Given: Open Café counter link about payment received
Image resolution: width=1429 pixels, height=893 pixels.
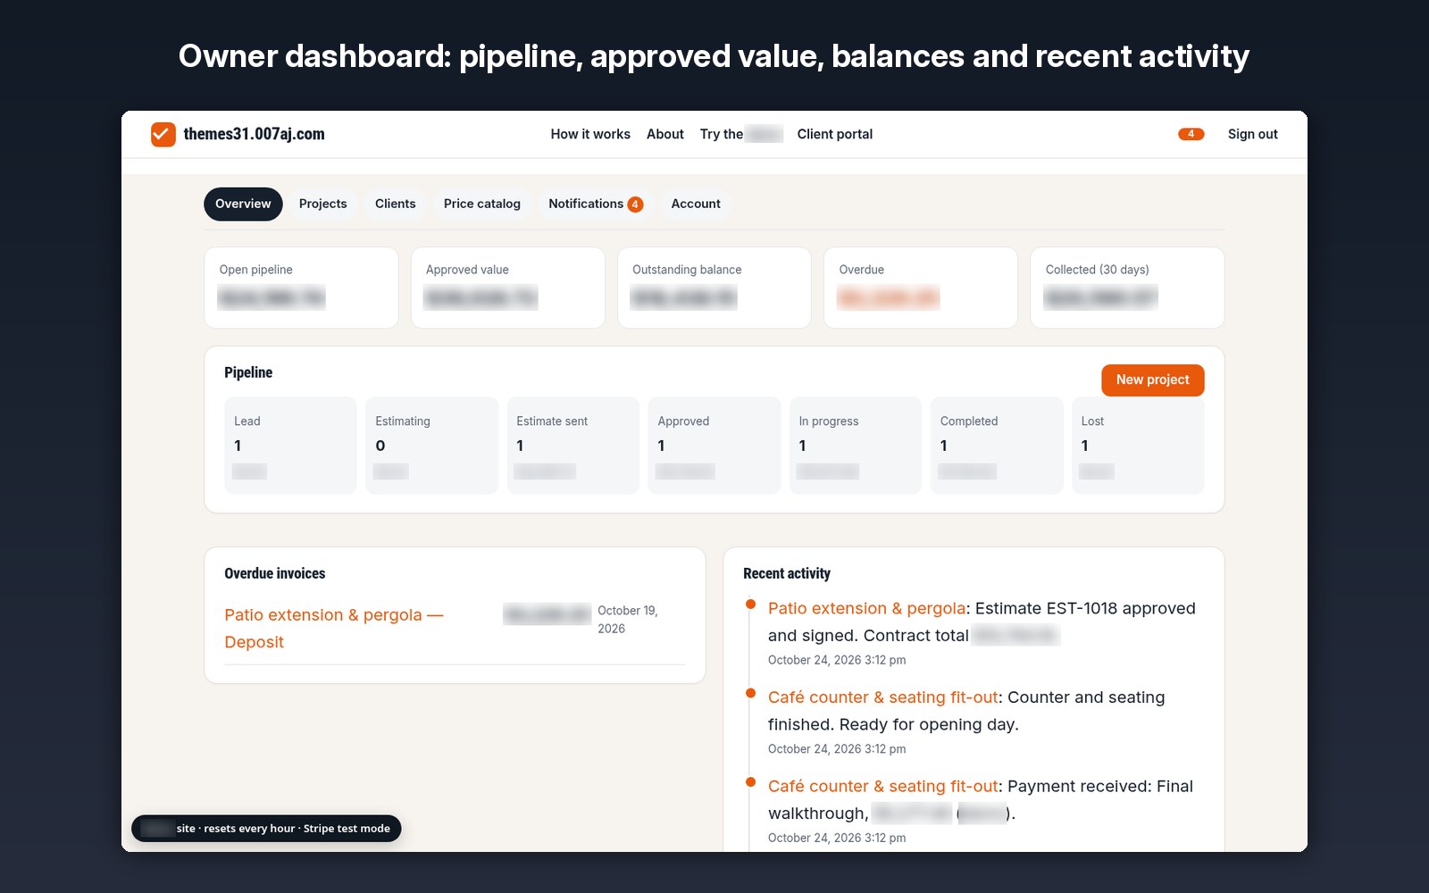Looking at the screenshot, I should pos(882,787).
